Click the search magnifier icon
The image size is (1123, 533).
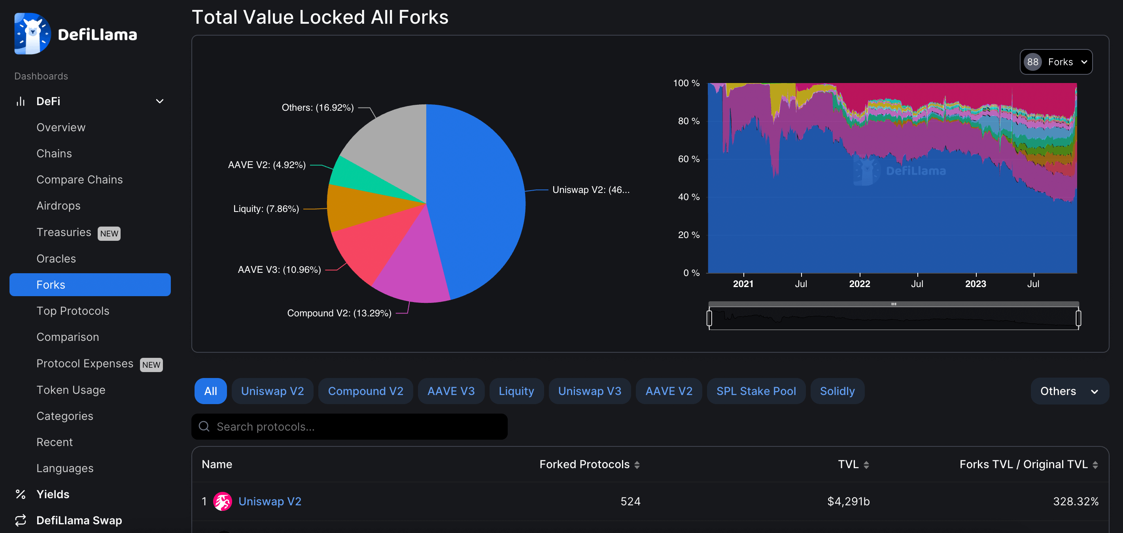tap(204, 426)
